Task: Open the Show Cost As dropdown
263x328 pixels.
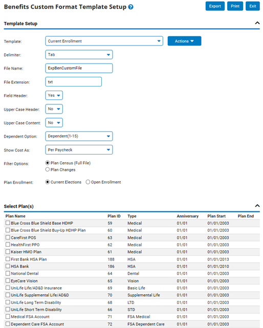Action: point(79,150)
